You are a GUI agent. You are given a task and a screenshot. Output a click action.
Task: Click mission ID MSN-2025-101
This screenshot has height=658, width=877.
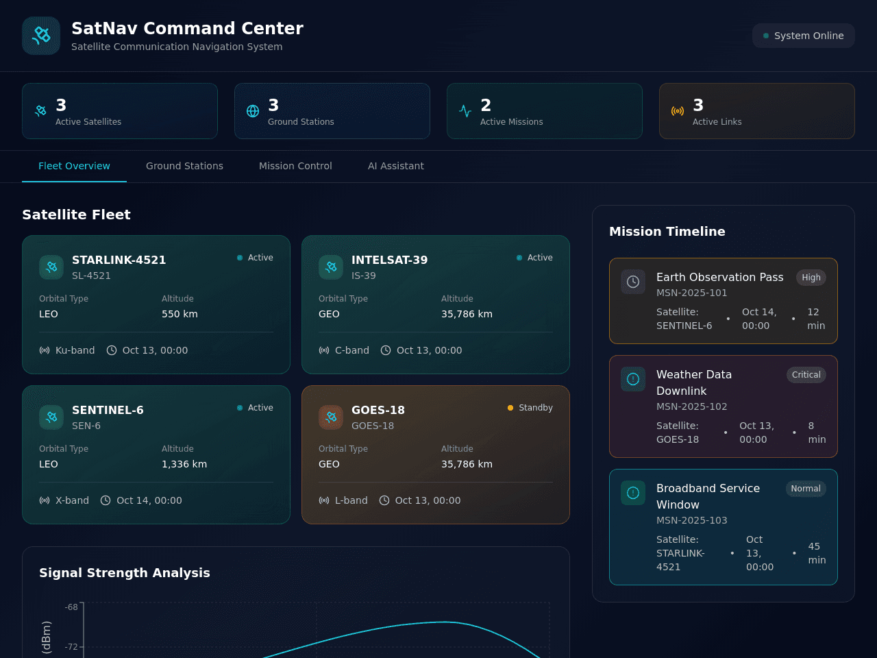pyautogui.click(x=692, y=293)
